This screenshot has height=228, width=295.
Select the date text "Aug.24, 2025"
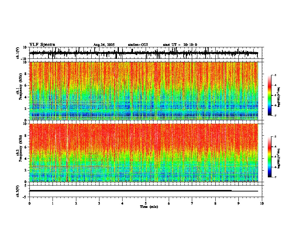tap(104, 45)
